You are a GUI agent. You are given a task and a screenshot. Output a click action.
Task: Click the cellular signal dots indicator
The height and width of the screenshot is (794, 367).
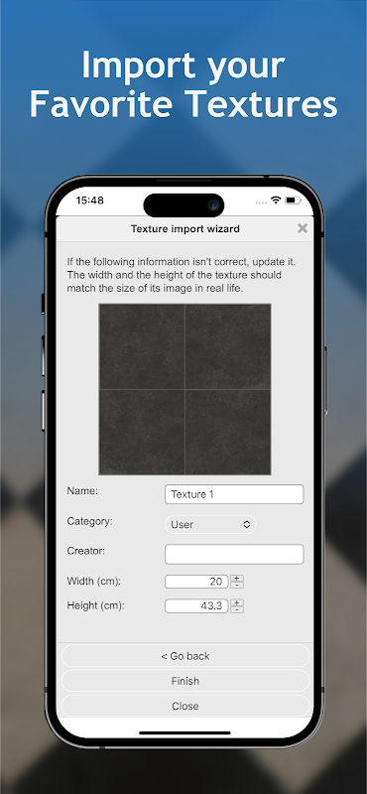(x=261, y=202)
